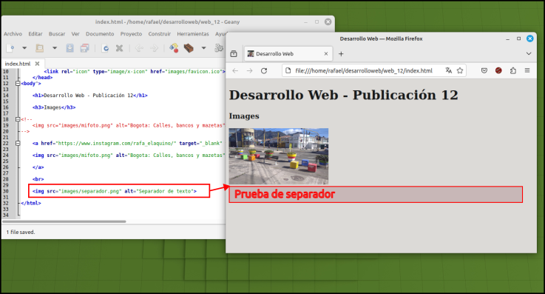Collapse the comment fold marker on line 18
Image resolution: width=545 pixels, height=294 pixels.
(18, 119)
